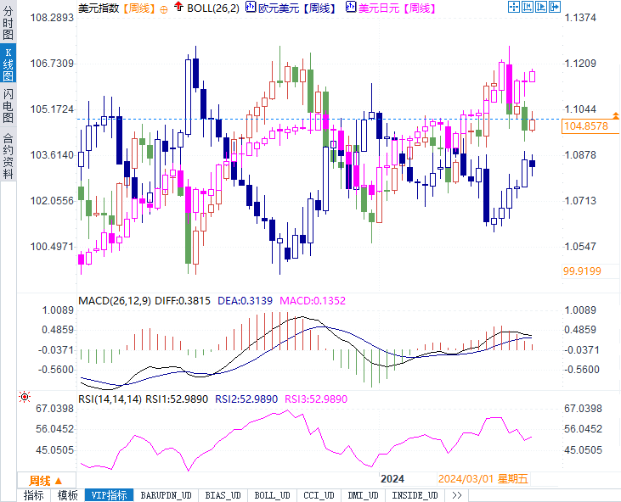The height and width of the screenshot is (502, 621).
Task: Click the 106.7309 left axis value
Action: [x=52, y=64]
